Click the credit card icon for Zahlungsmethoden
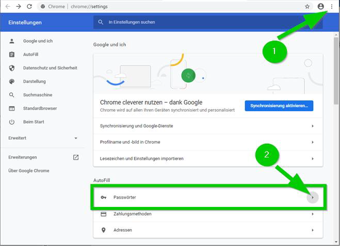The image size is (340, 246). (x=104, y=214)
